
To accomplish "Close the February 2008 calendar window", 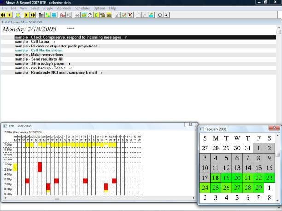I will pos(274,128).
